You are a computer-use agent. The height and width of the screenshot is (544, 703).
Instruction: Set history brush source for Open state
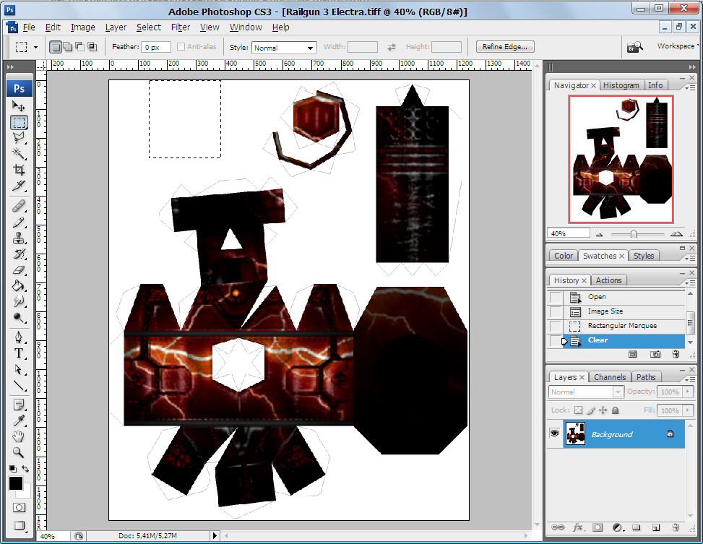556,297
